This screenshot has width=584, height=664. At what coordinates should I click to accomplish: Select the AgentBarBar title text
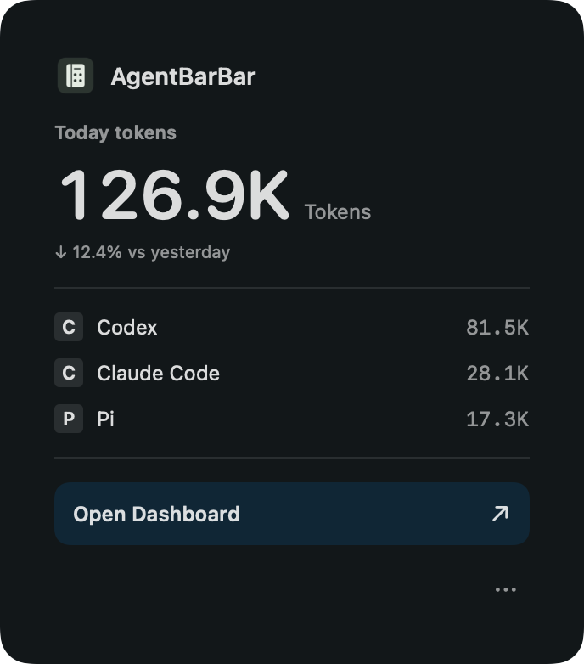183,76
